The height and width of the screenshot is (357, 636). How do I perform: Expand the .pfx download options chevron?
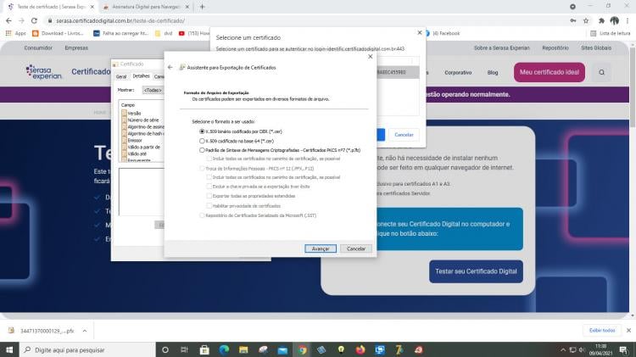click(84, 331)
